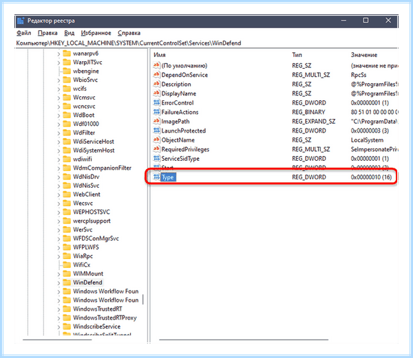Click the LocalSystem value cell
This screenshot has width=413, height=358.
[x=367, y=140]
